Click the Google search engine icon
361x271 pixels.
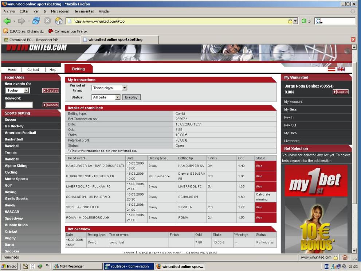pyautogui.click(x=319, y=21)
